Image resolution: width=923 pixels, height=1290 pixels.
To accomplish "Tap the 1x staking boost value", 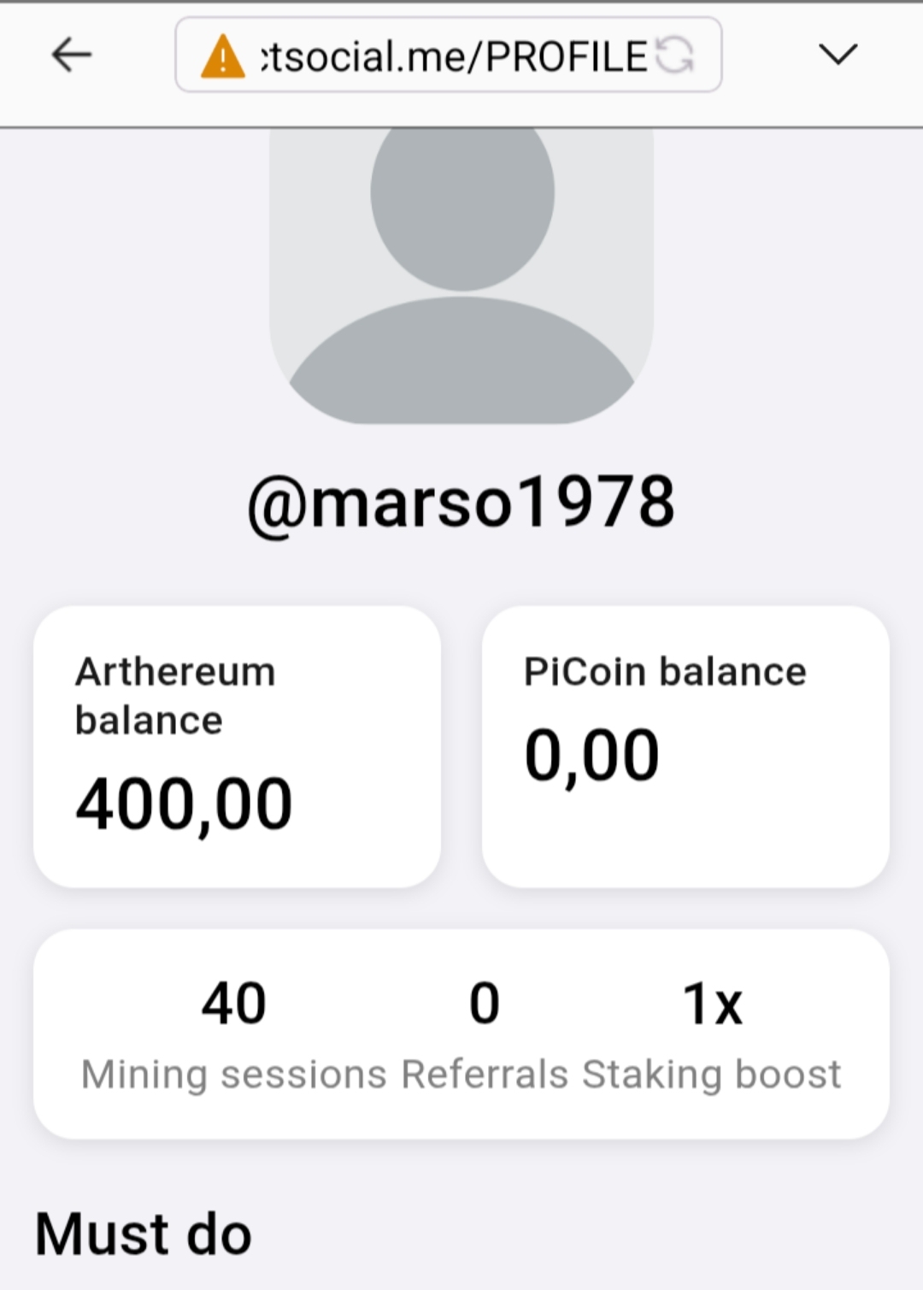I will pos(712,1003).
